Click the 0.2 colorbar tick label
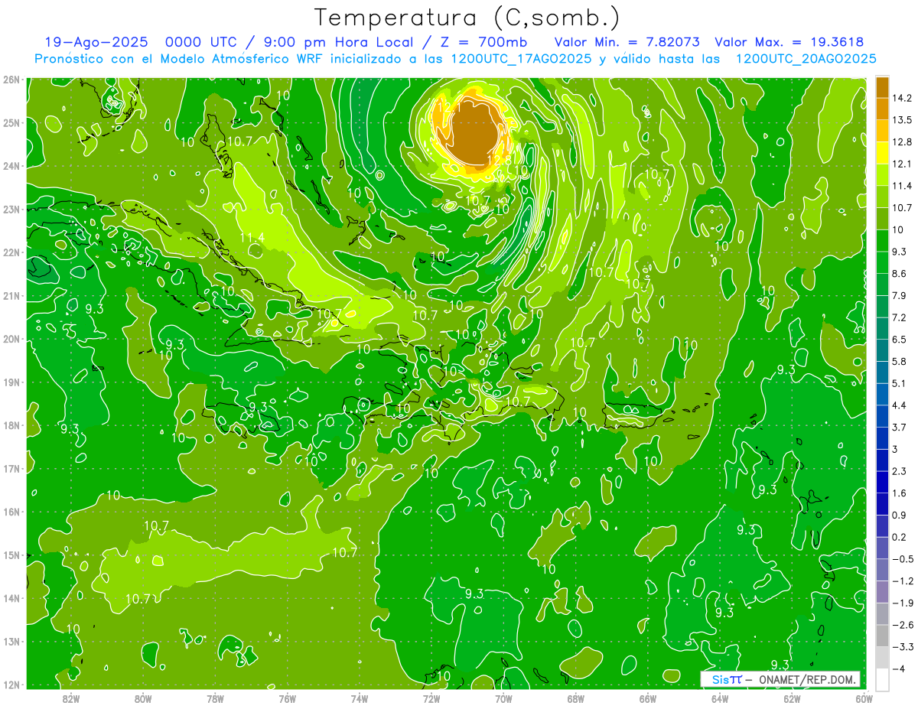The height and width of the screenshot is (709, 918). point(899,538)
